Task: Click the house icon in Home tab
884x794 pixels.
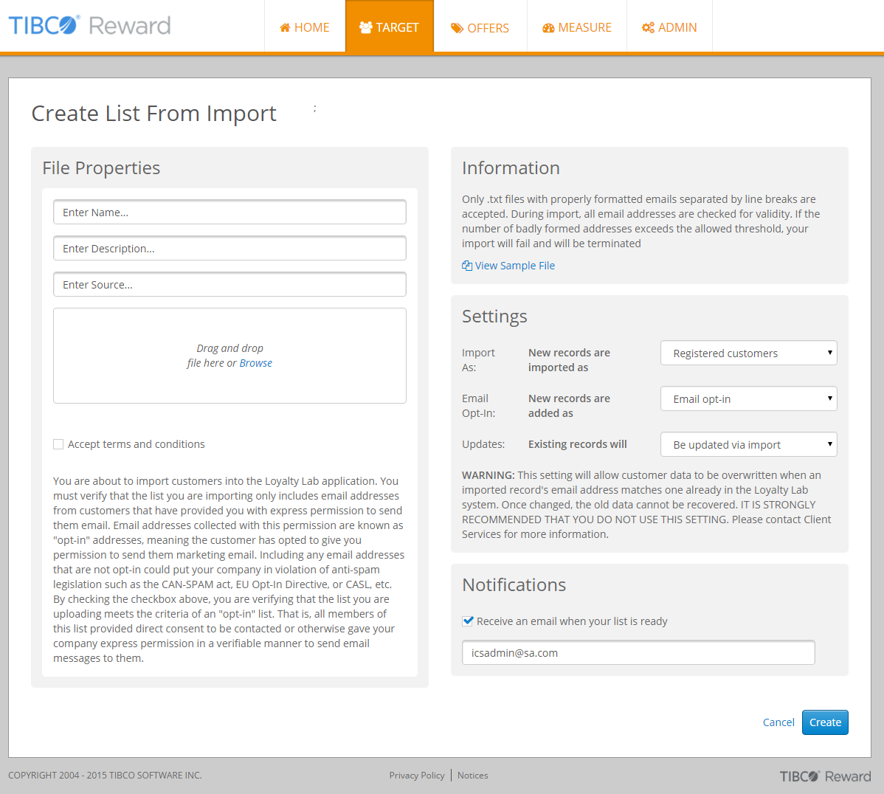Action: click(x=285, y=28)
